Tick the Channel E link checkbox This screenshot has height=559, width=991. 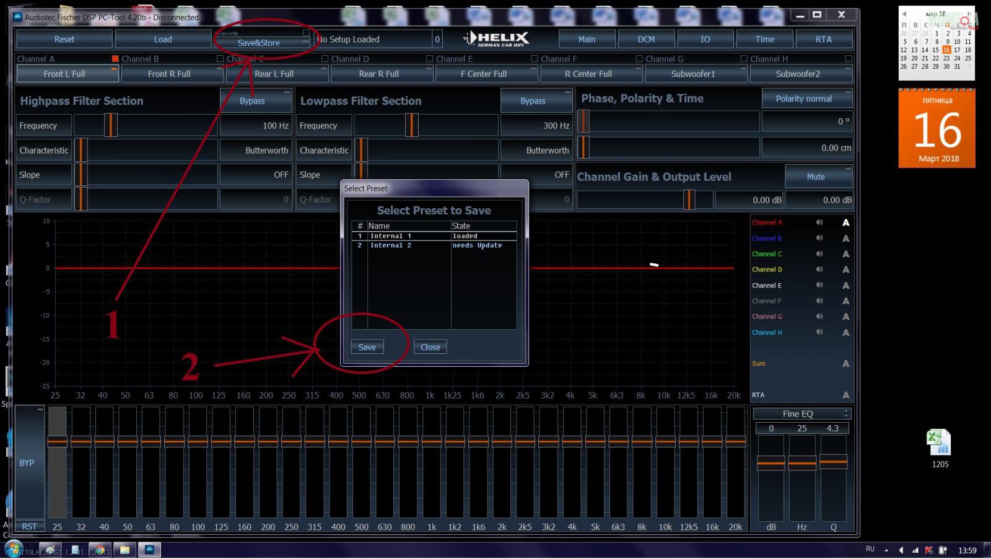point(534,59)
